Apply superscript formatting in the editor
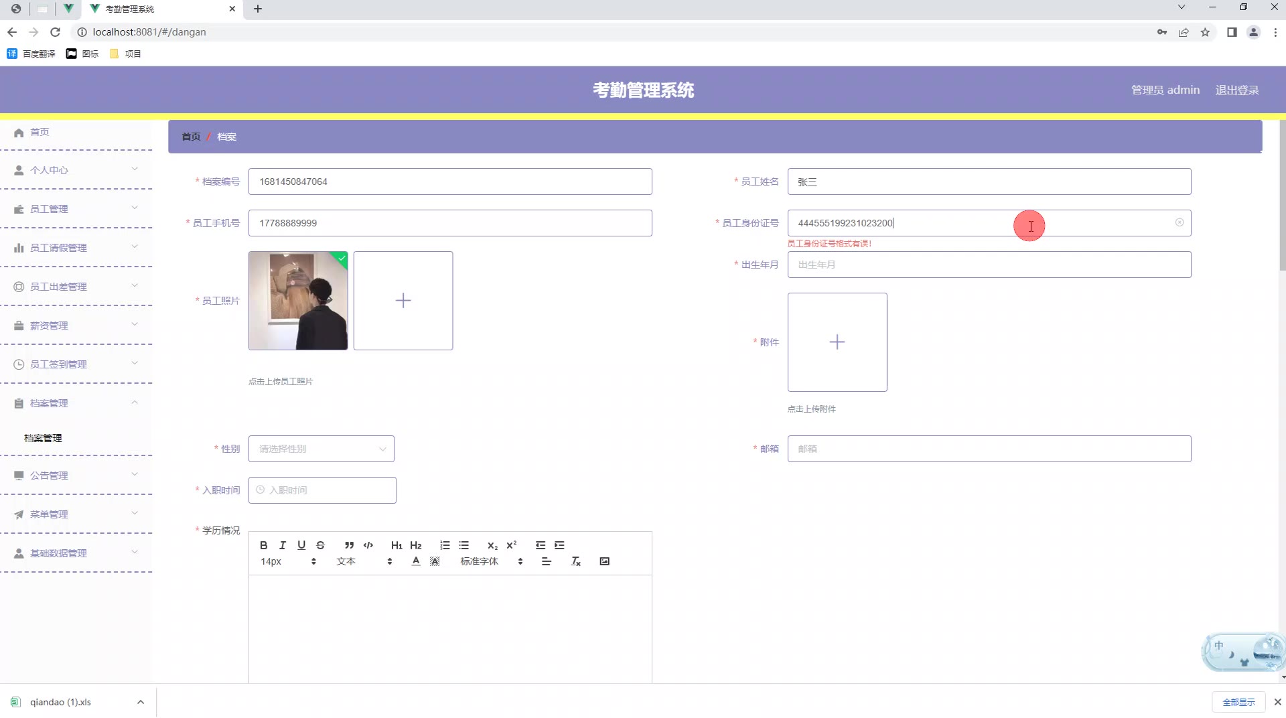The height and width of the screenshot is (718, 1286). 512,545
